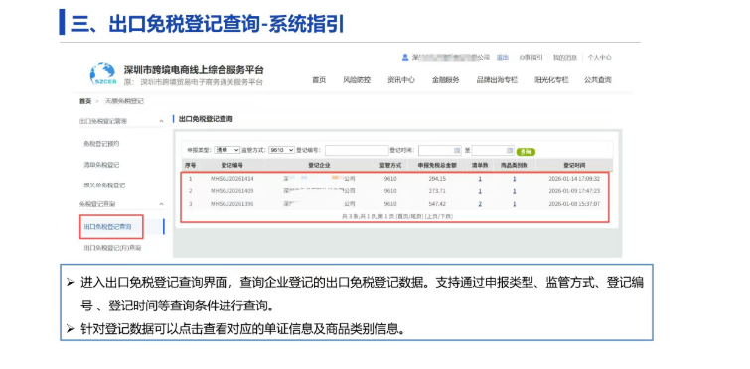
Task: Focus the 登记时间 start date field
Action: pos(440,151)
